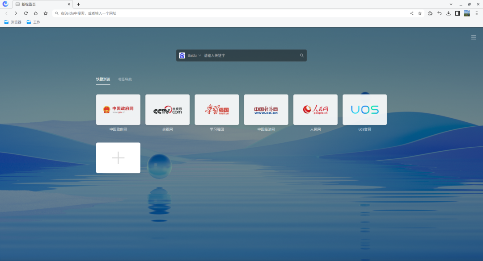Reload the page with refresh icon
This screenshot has width=483, height=261.
coord(26,13)
